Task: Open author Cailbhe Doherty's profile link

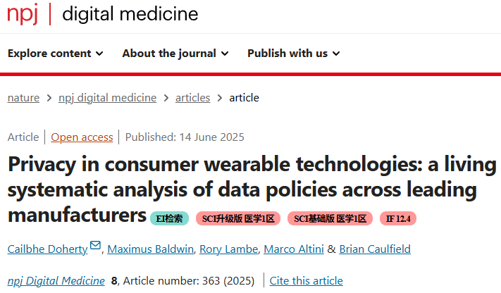Action: pos(47,249)
